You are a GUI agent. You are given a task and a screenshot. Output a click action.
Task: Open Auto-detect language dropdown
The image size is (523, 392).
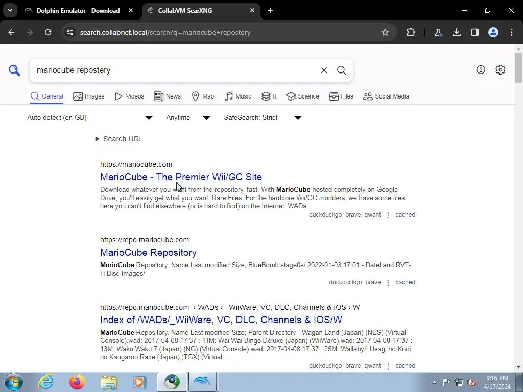pos(90,118)
